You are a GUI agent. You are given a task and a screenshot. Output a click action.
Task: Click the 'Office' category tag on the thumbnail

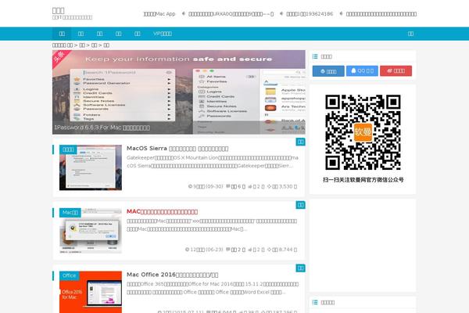tap(69, 275)
